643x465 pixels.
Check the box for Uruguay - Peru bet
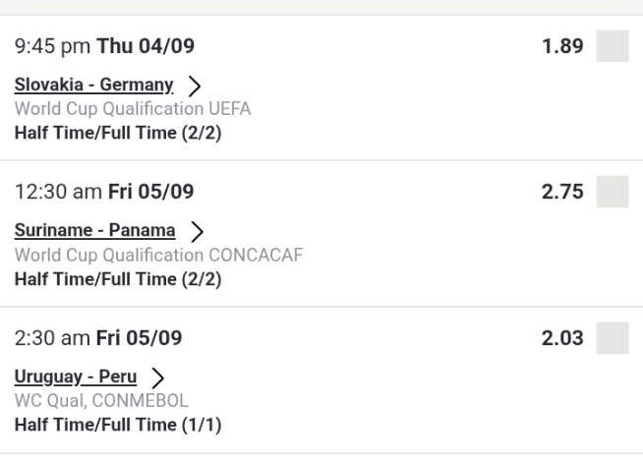click(613, 338)
